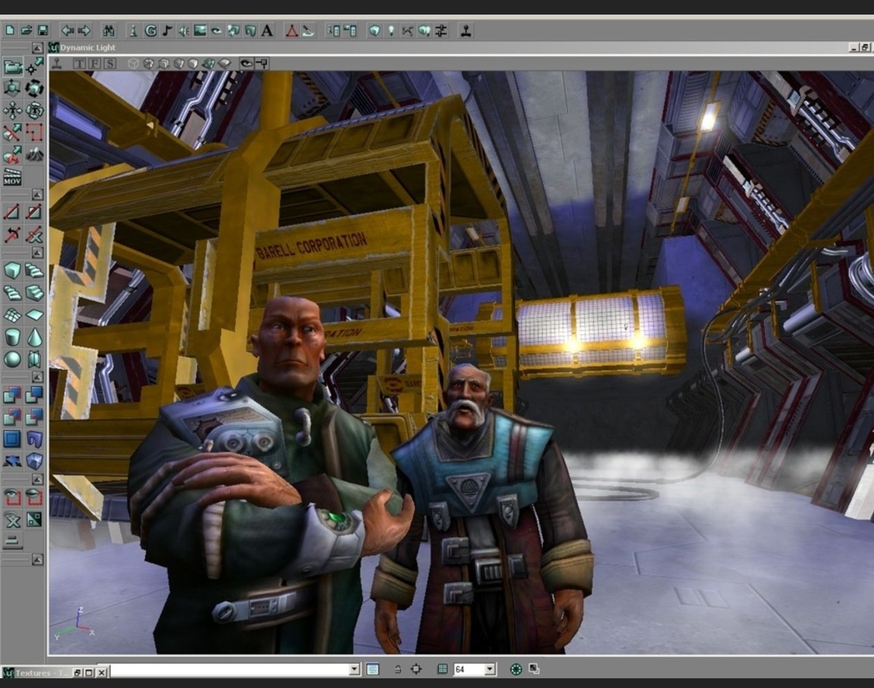Select the Cylinder brush builder
The height and width of the screenshot is (688, 874).
pos(12,336)
